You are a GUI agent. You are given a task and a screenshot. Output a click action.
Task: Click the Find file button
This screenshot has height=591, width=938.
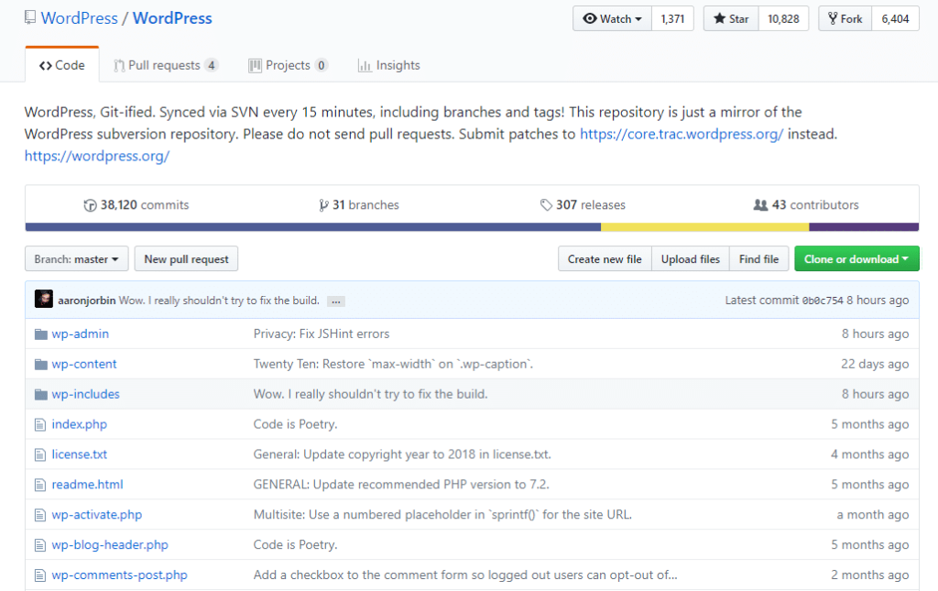[758, 258]
